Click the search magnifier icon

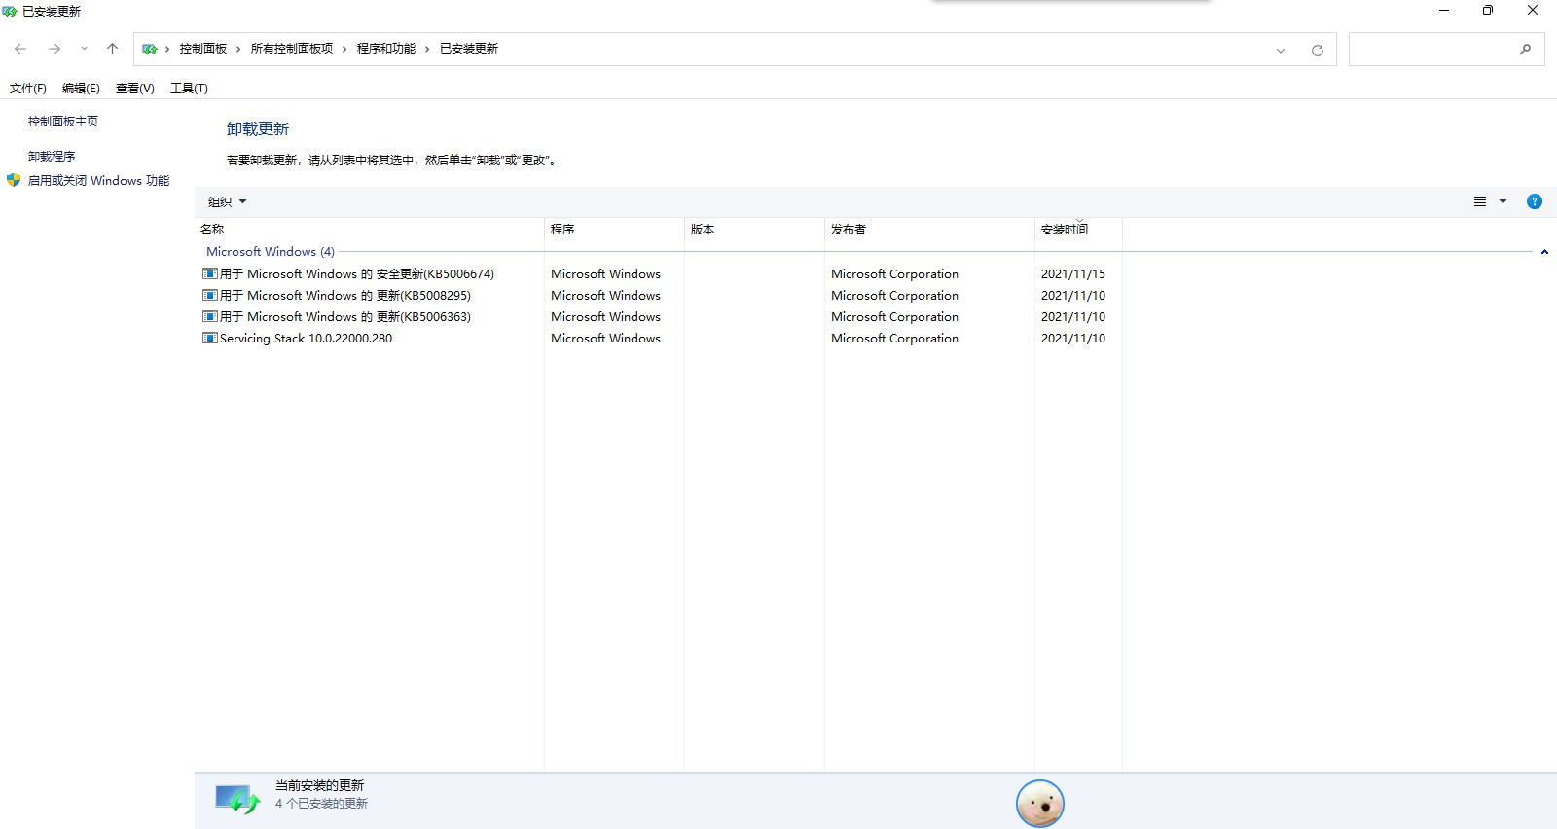point(1525,49)
